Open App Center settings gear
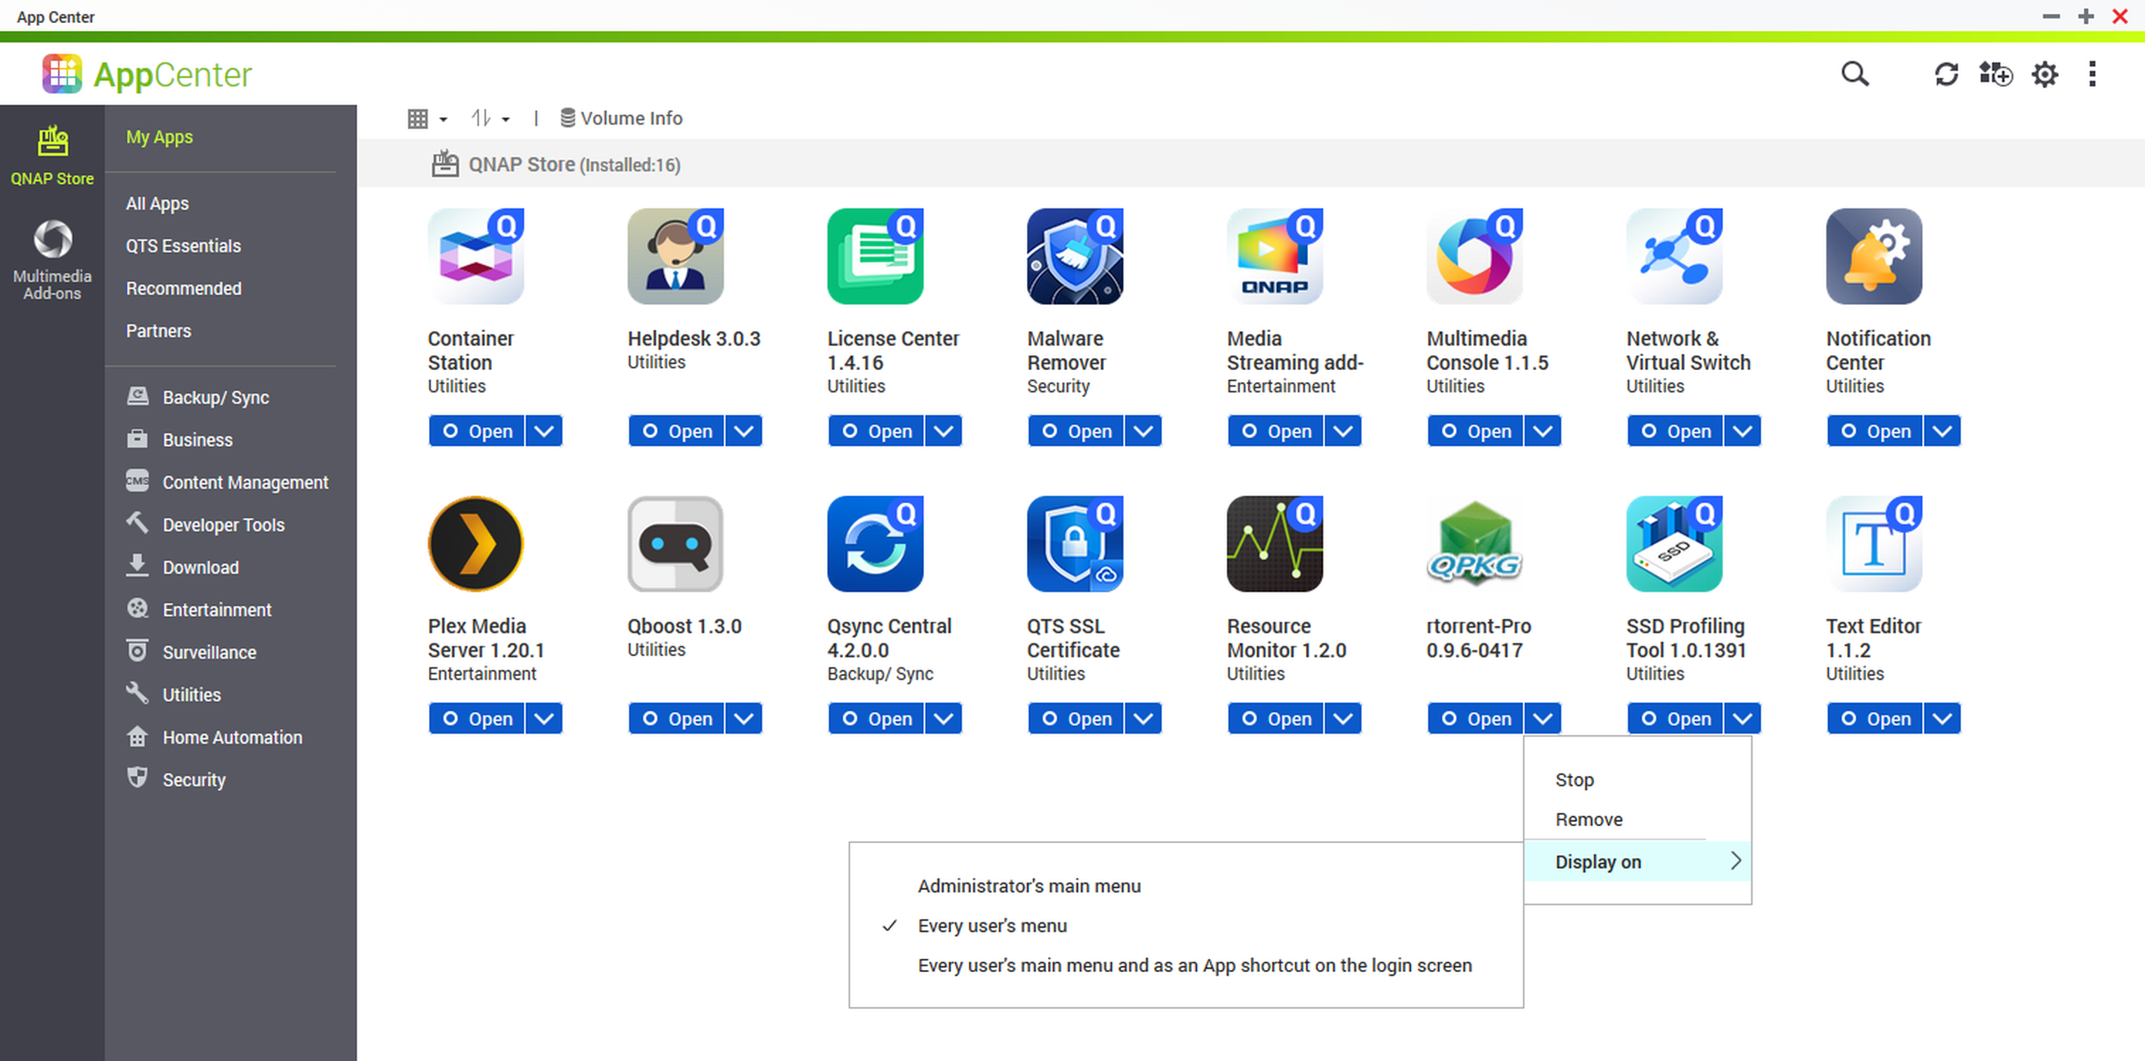This screenshot has width=2145, height=1061. point(2044,74)
